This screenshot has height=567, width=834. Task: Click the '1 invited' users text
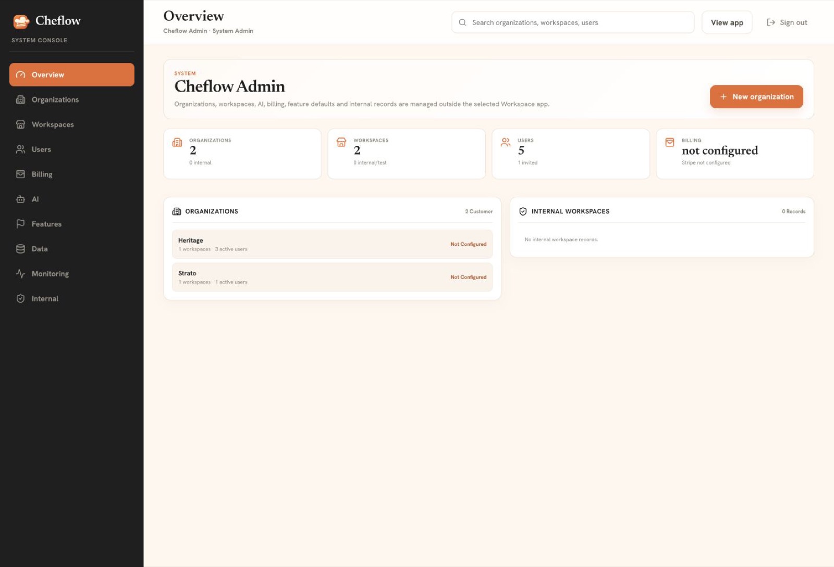pyautogui.click(x=528, y=163)
